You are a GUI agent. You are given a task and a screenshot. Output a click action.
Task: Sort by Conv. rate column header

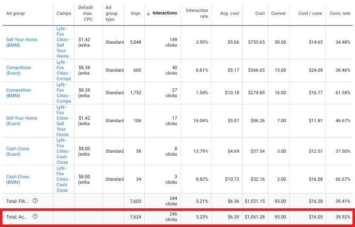340,13
